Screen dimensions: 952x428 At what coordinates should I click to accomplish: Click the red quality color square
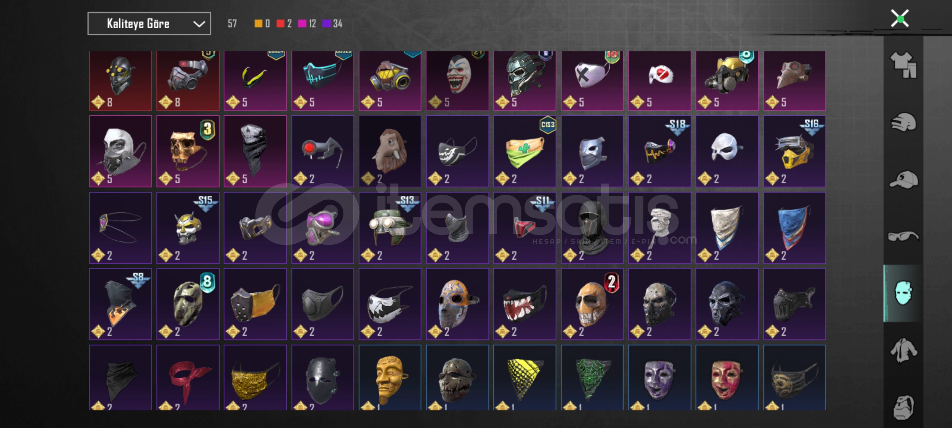280,24
